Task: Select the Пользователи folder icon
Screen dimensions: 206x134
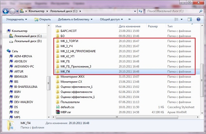Action: pyautogui.click(x=58, y=102)
